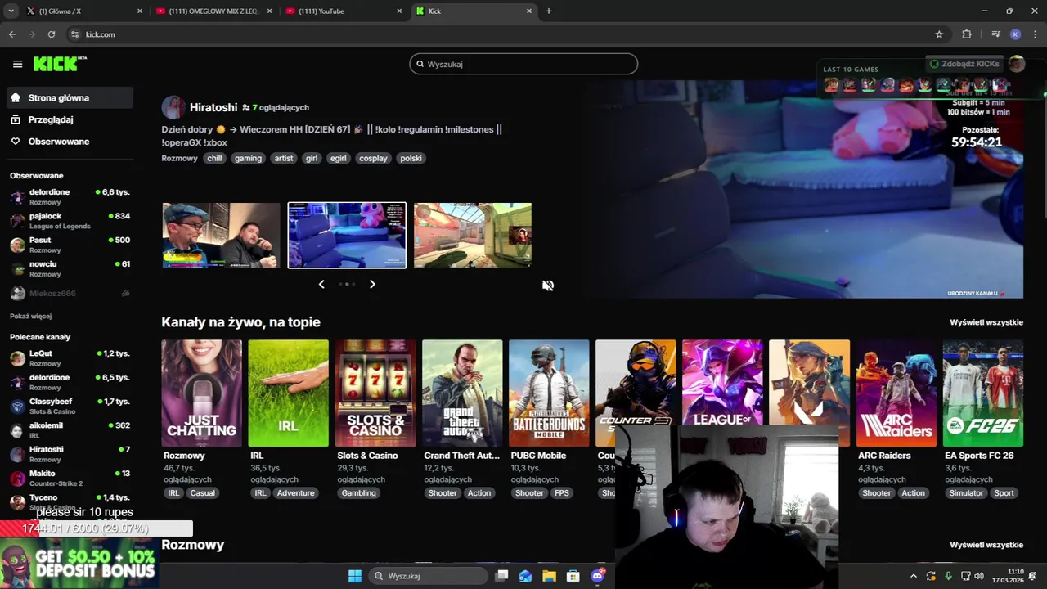This screenshot has height=589, width=1047.
Task: Open File Explorer from the taskbar
Action: point(549,576)
